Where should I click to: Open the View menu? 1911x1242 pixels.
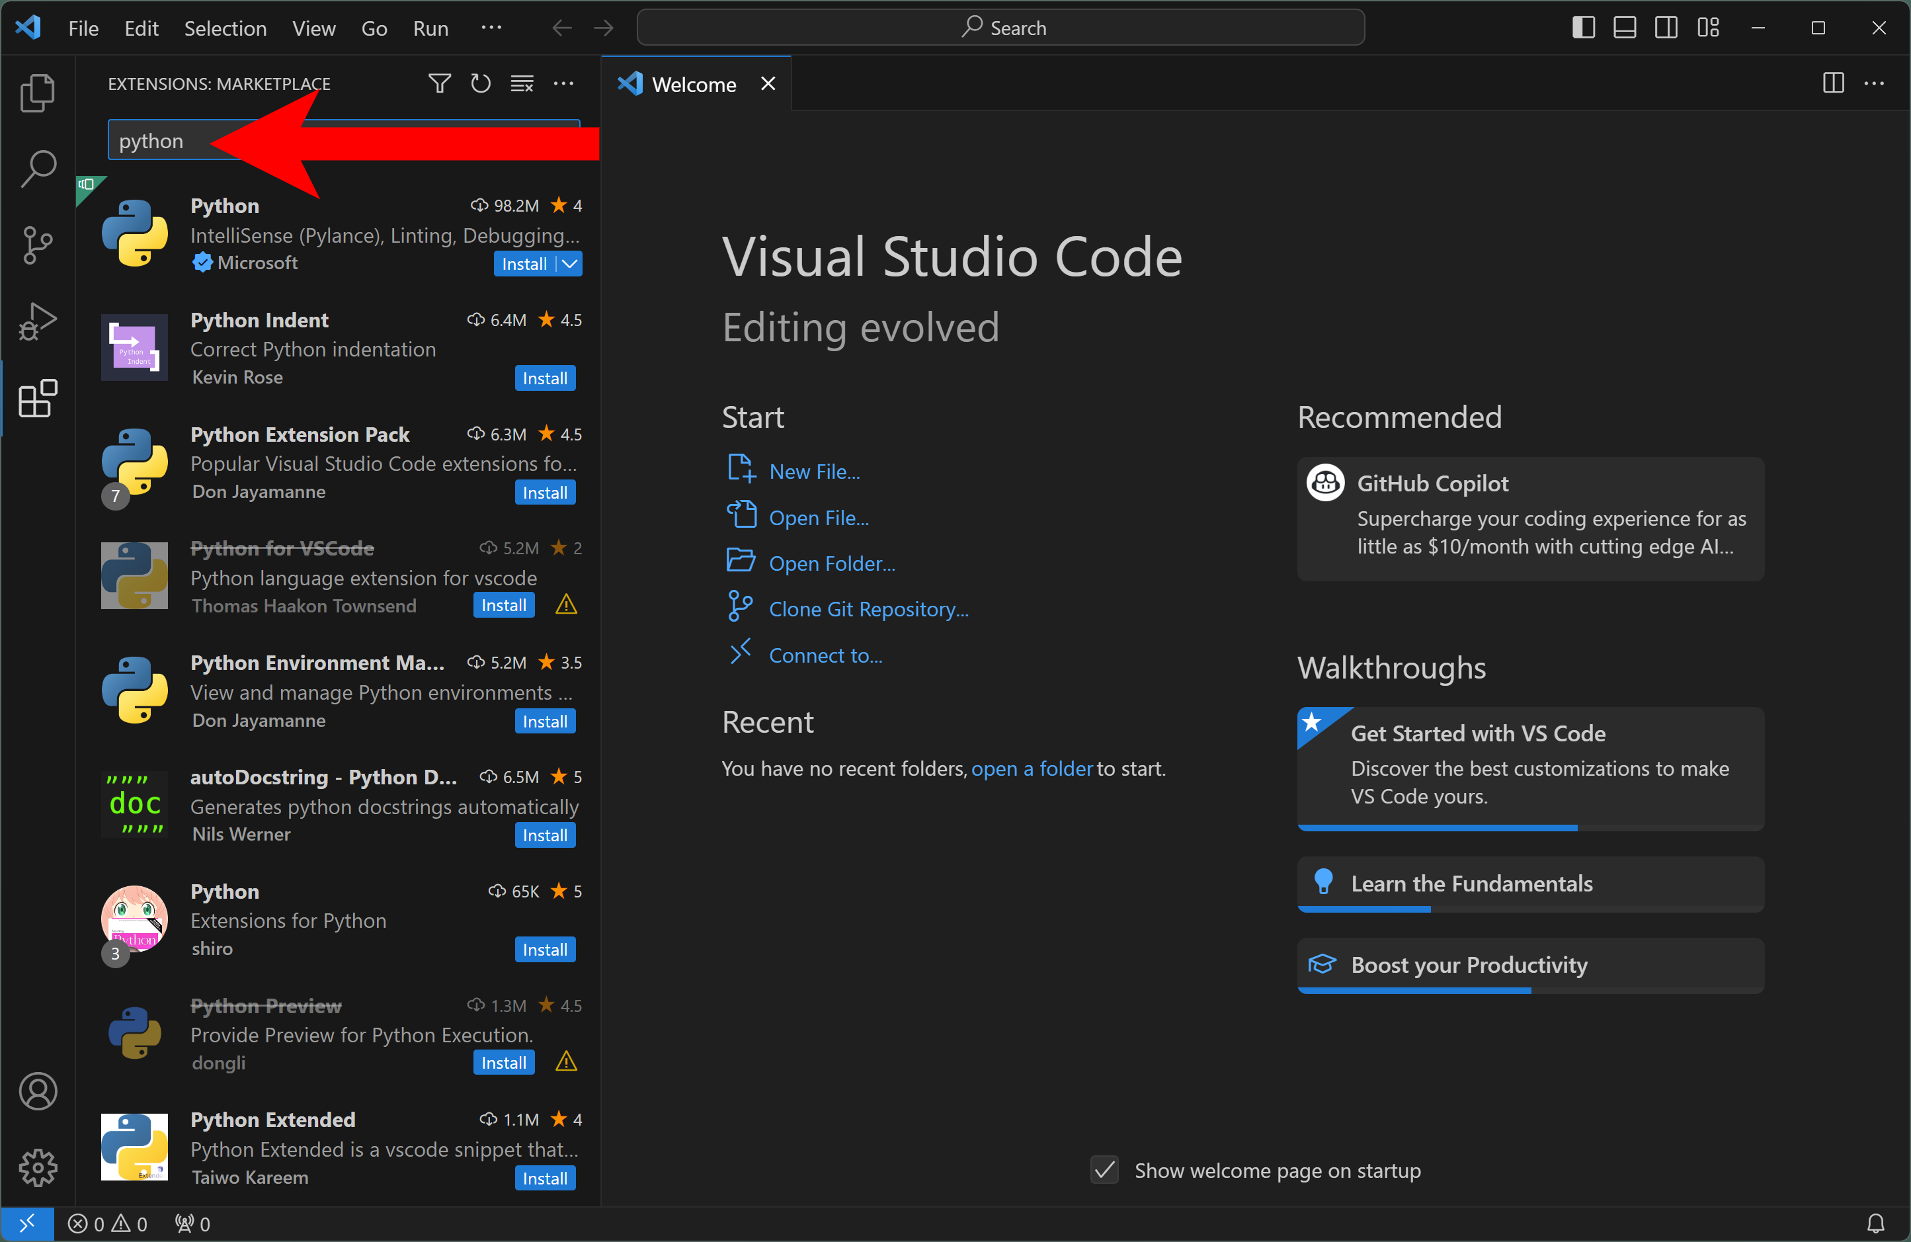pyautogui.click(x=314, y=28)
